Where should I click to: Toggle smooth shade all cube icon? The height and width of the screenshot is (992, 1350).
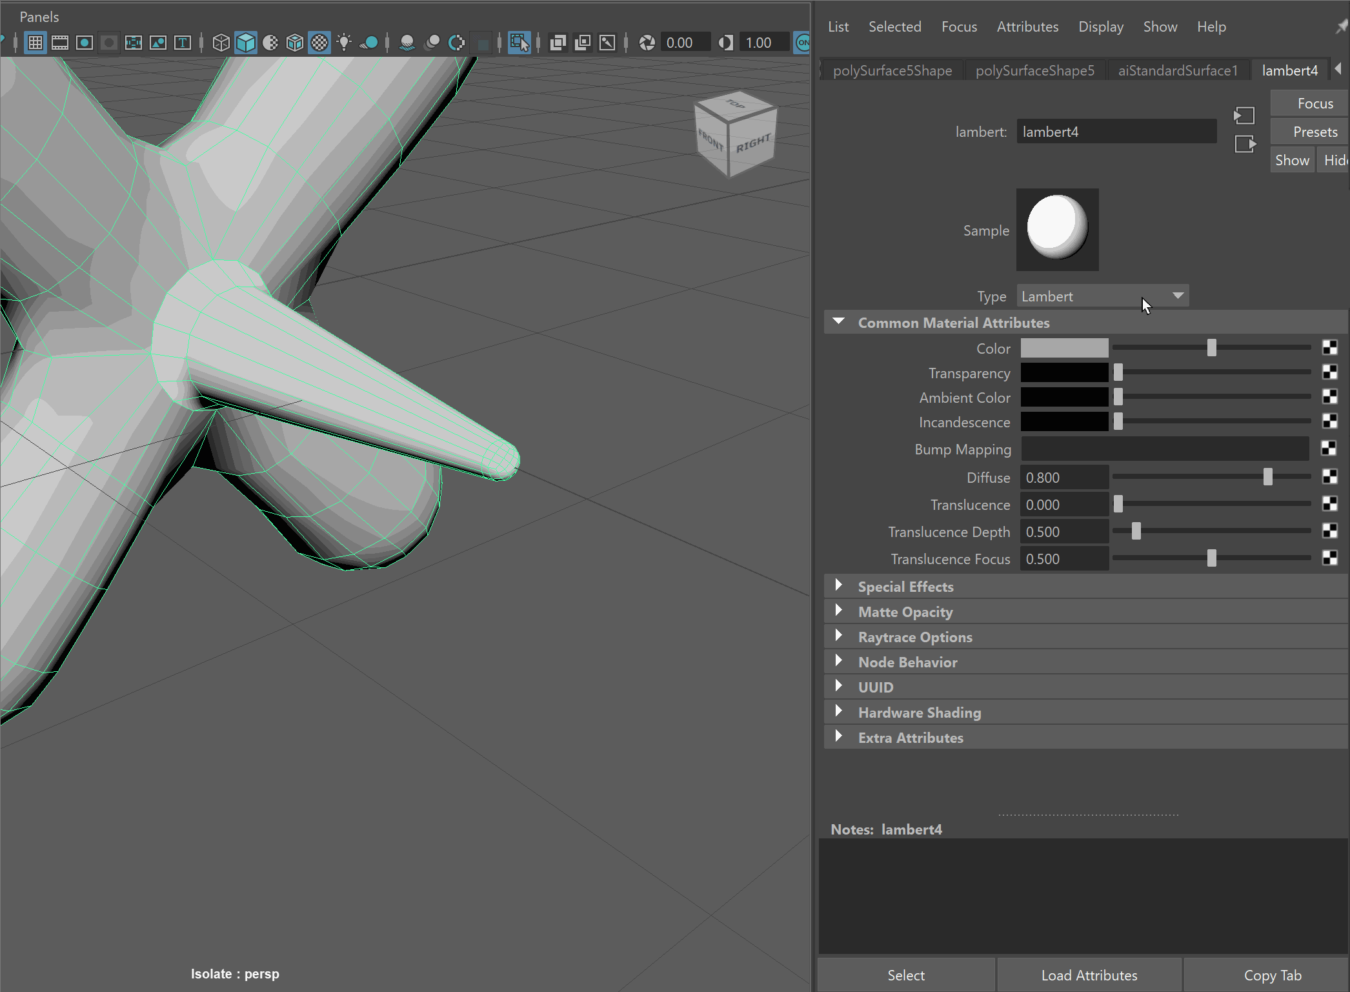pyautogui.click(x=246, y=43)
